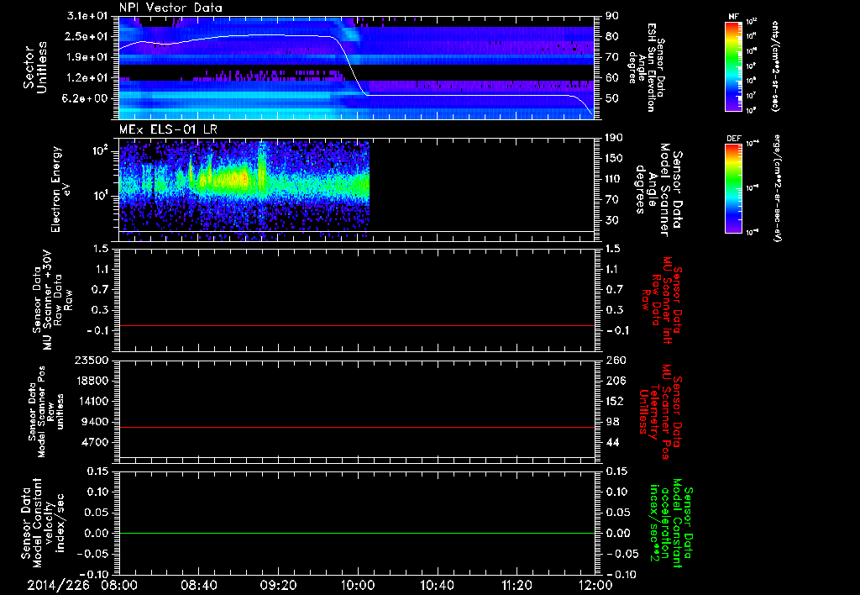
Task: Click the 'Electron Energy eV' axis label
Action: point(60,189)
